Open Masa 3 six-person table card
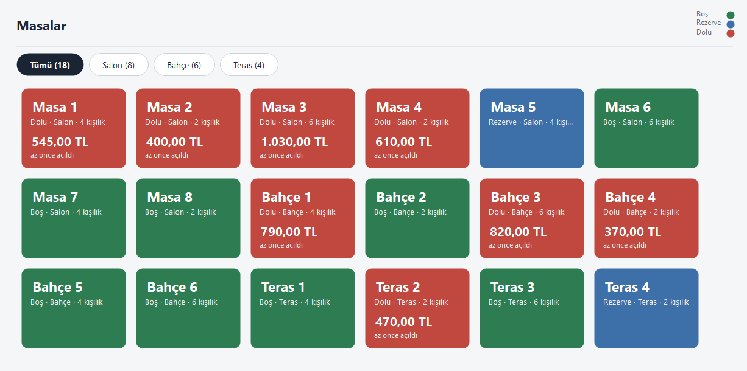Viewport: 747px width, 371px height. pos(303,128)
